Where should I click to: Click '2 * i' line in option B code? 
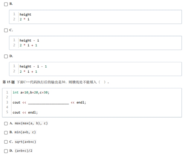click(25, 19)
